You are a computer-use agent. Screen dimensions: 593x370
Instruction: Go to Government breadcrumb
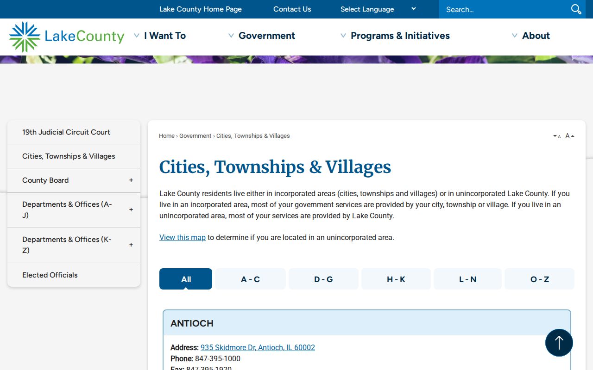[x=196, y=136]
